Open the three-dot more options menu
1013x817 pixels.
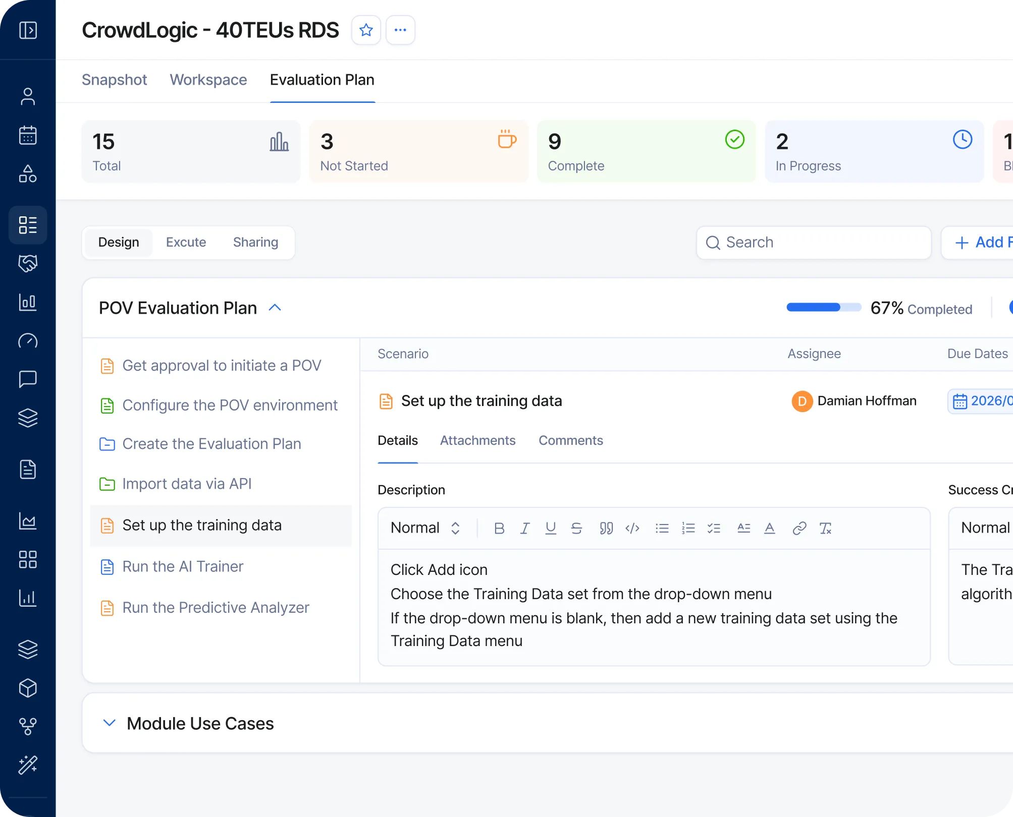click(x=400, y=30)
